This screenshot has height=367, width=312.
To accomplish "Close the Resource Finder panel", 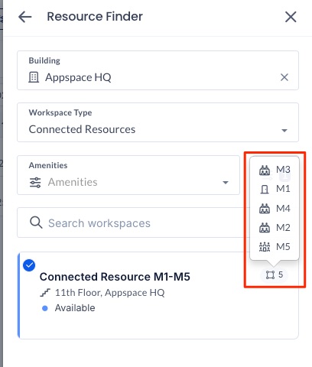I will coord(291,17).
